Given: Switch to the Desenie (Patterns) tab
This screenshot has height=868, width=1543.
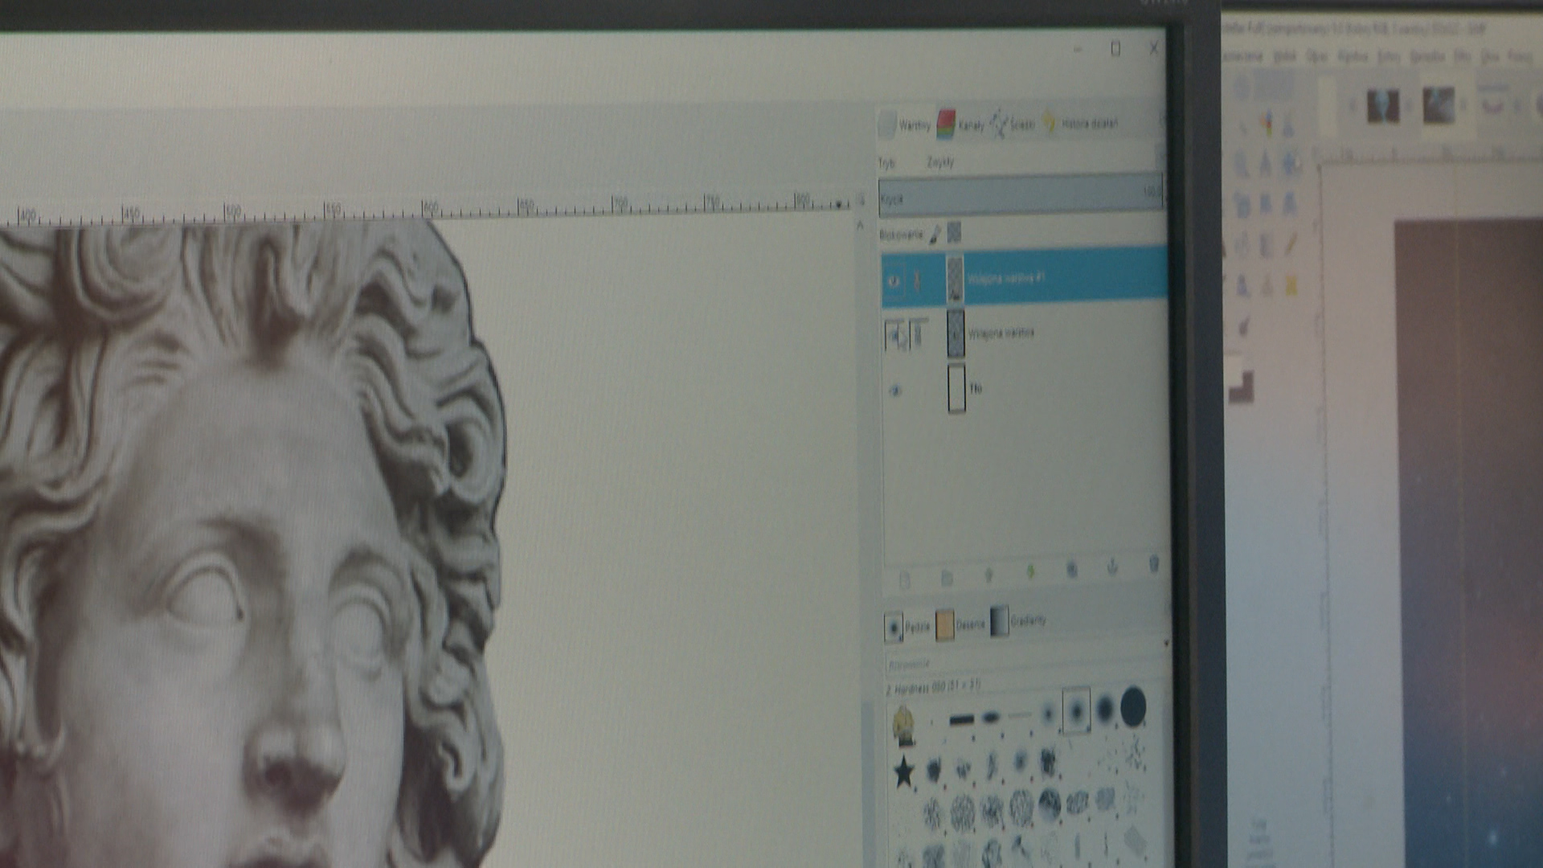Looking at the screenshot, I should tap(960, 624).
